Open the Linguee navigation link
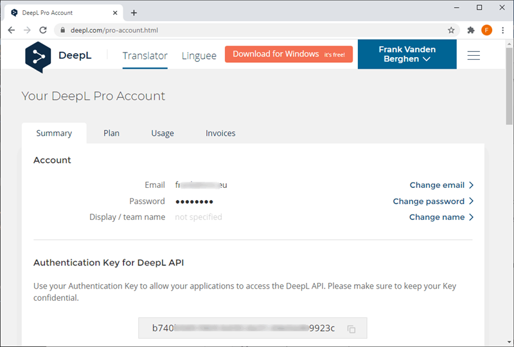Viewport: 514px width, 347px height. tap(199, 56)
